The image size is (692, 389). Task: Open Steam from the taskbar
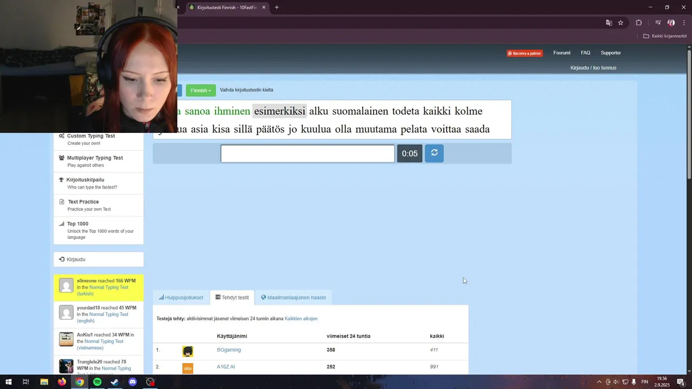coord(115,382)
